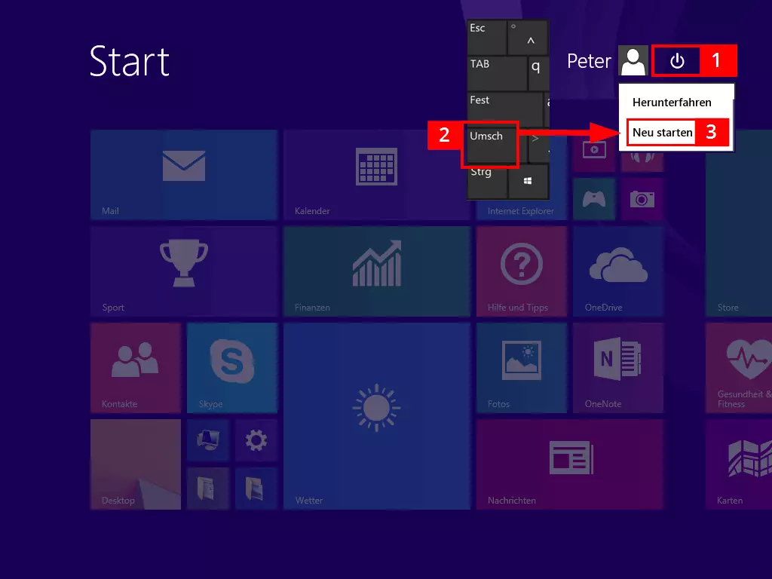Open the power options button
Image resolution: width=772 pixels, height=579 pixels.
[677, 61]
